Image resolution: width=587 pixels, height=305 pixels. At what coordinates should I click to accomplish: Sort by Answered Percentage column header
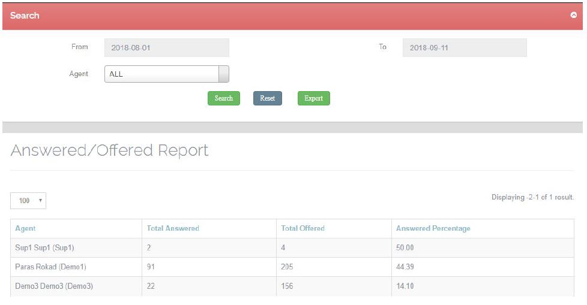tap(433, 228)
